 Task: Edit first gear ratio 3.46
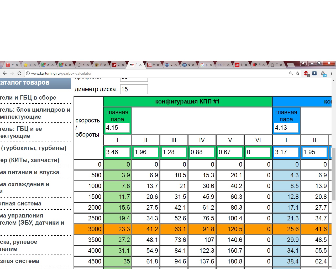[117, 152]
